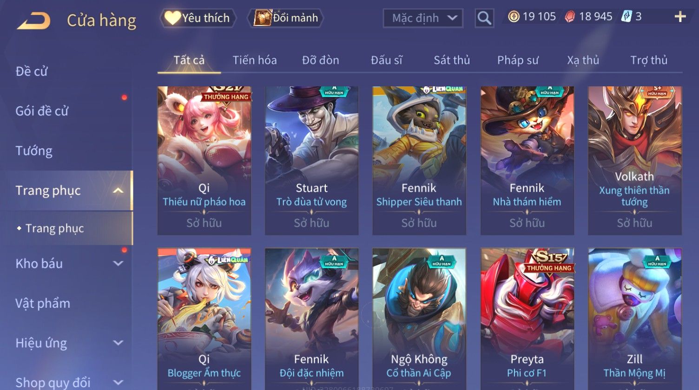Open Volkath Xung thiên thần tướng skin card
699x390 pixels.
[634, 161]
